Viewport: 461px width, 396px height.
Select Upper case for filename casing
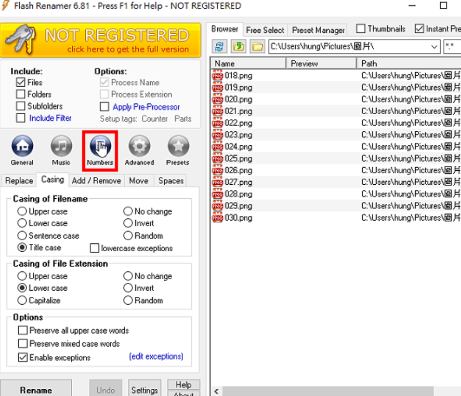22,211
